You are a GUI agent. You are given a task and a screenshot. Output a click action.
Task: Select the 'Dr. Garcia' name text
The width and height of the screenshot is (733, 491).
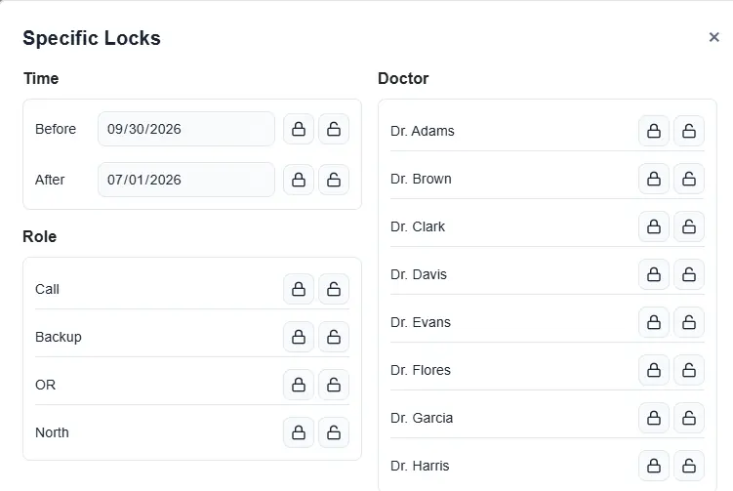coord(422,418)
